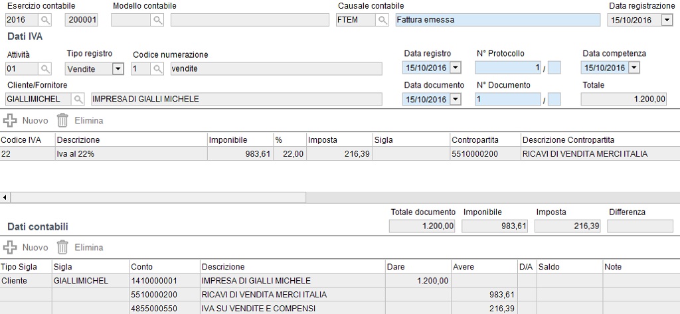Open the Modello contabile lookup magnifier
The image size is (680, 314).
(157, 20)
